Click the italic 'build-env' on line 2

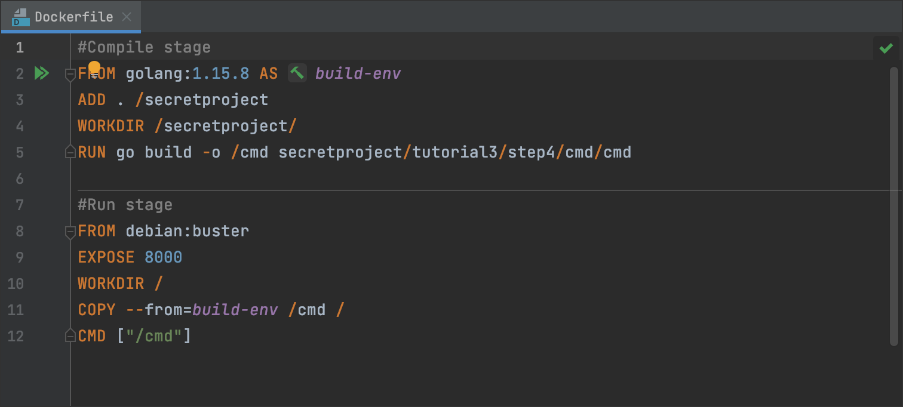pos(358,73)
